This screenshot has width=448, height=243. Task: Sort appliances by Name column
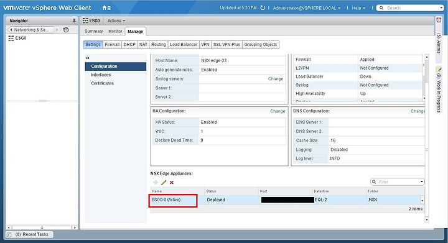[177, 191]
